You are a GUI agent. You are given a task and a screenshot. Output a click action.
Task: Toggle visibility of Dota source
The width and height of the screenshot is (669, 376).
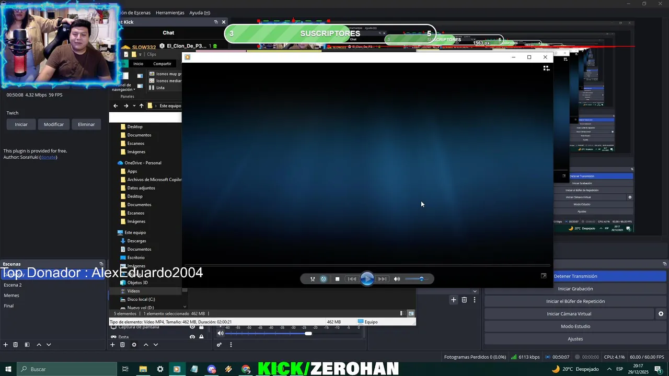pyautogui.click(x=192, y=337)
